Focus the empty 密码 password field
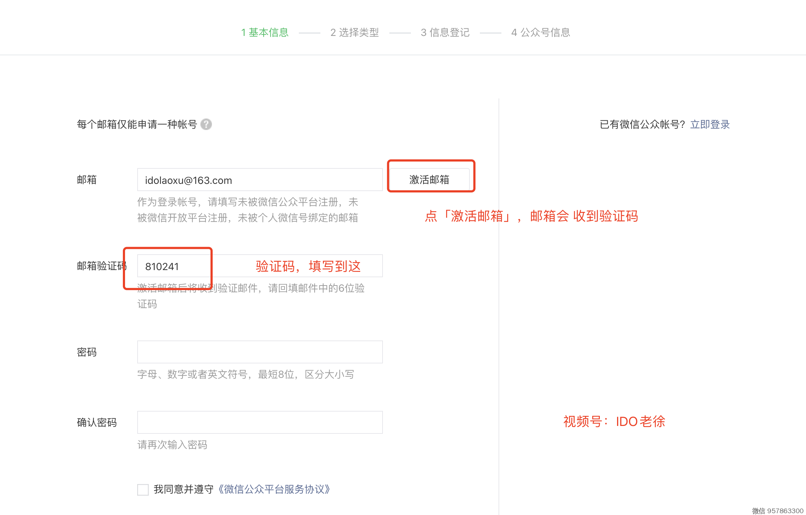This screenshot has height=515, width=806. 259,352
